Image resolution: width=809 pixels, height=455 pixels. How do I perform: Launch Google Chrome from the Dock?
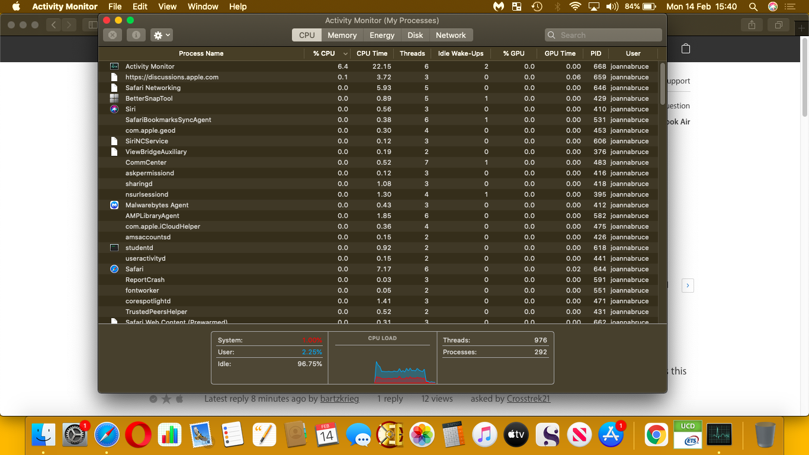click(x=656, y=435)
